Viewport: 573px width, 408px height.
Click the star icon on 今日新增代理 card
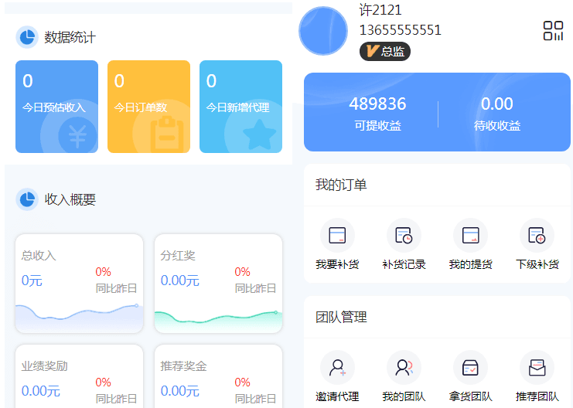pos(259,135)
